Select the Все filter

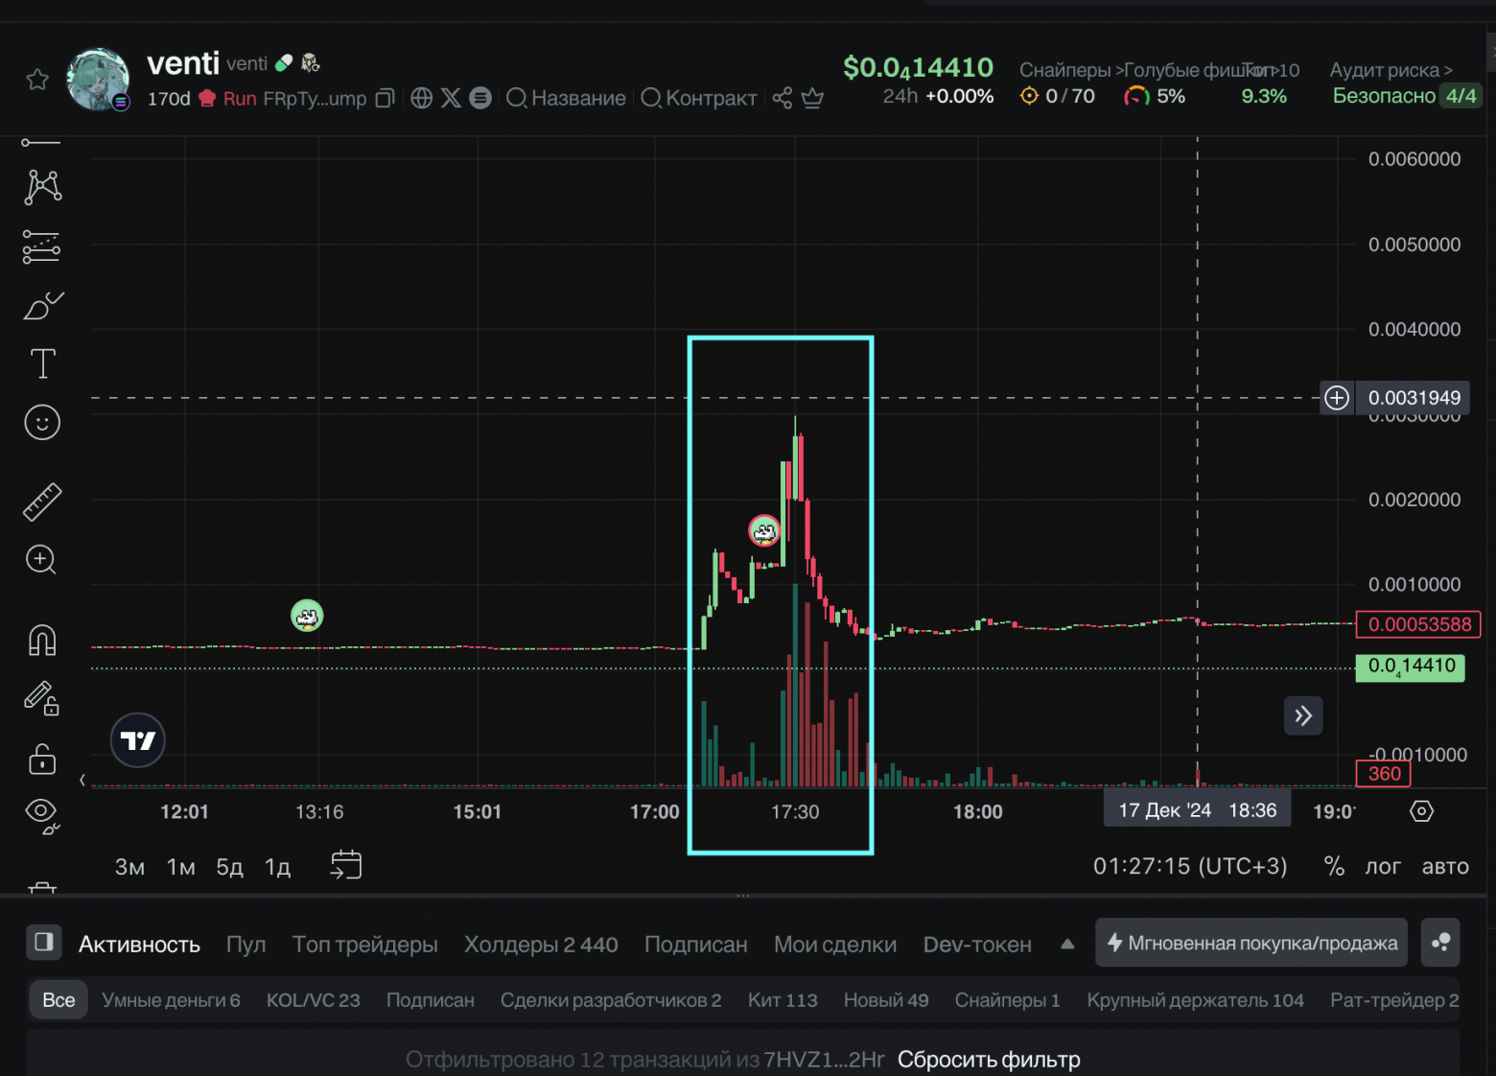pyautogui.click(x=58, y=1000)
